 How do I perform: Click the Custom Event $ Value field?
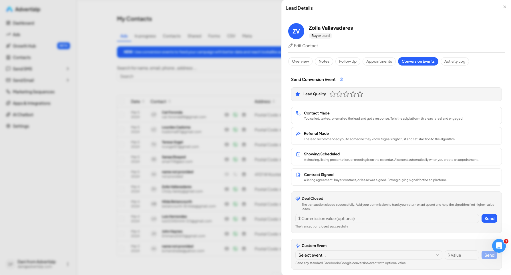click(x=462, y=255)
